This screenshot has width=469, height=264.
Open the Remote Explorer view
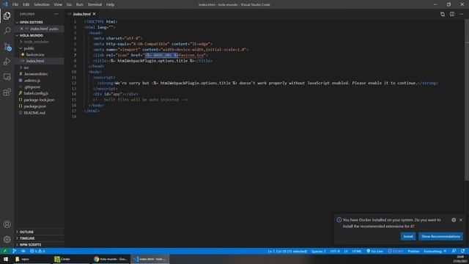[7, 76]
